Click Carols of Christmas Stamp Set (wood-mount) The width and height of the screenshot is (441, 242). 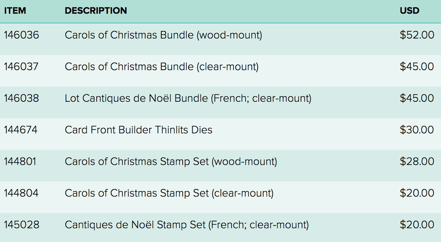[171, 162]
